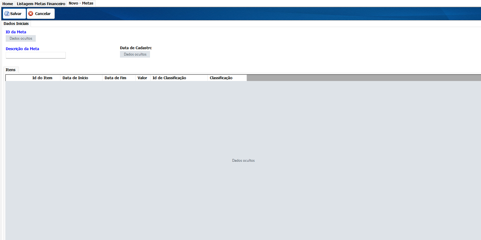Click the Descrição da Meta label link
481x240 pixels.
tap(22, 49)
